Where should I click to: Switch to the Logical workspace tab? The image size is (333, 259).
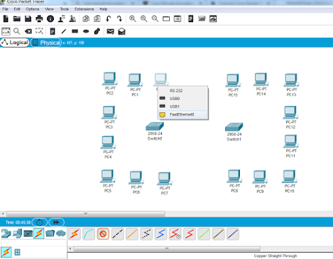(x=15, y=43)
